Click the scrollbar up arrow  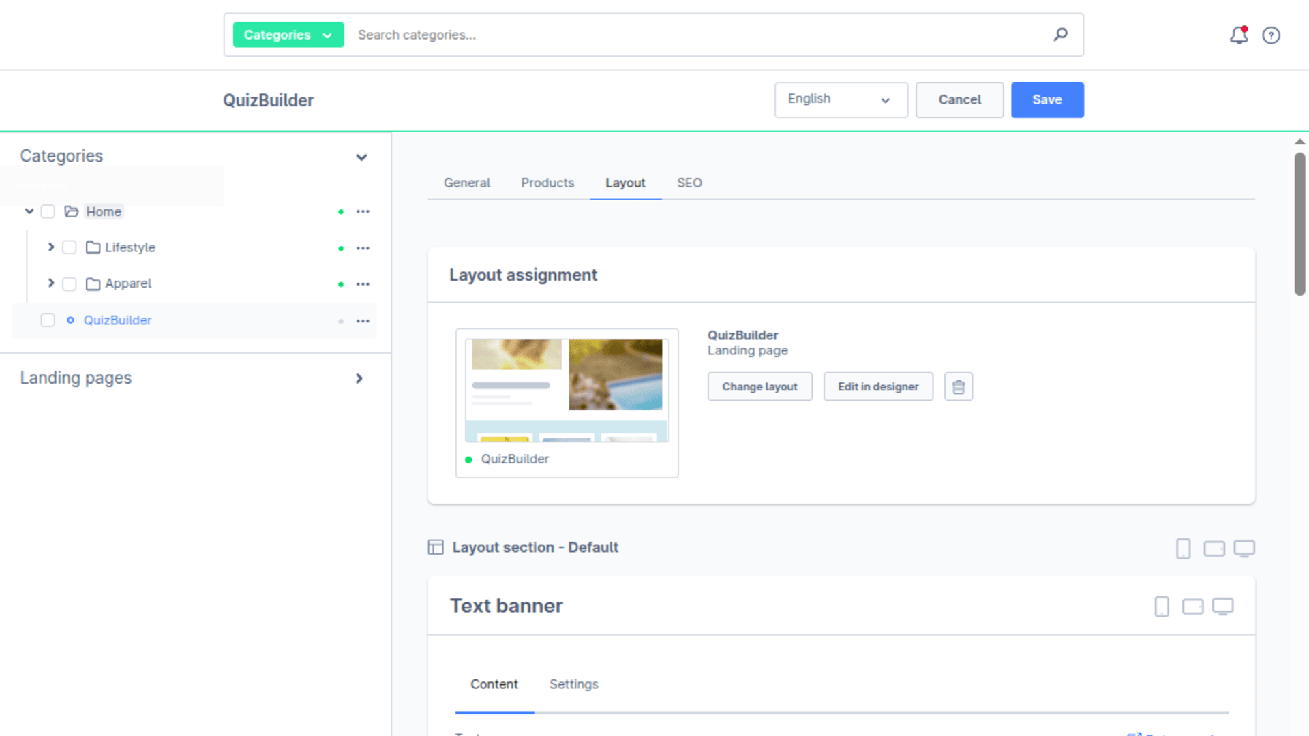1300,142
